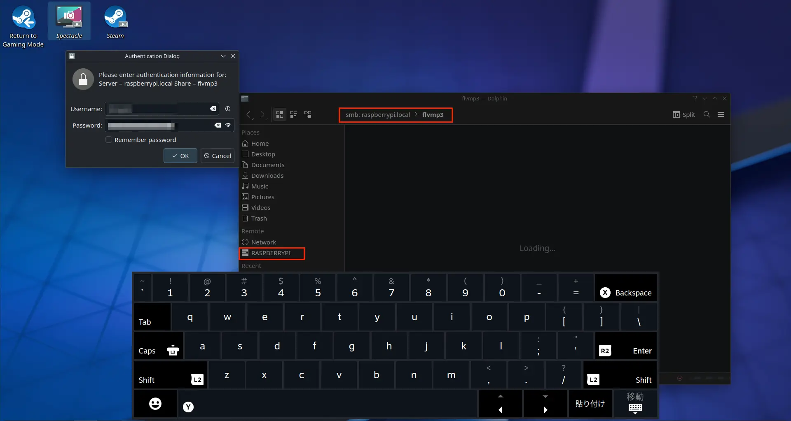The width and height of the screenshot is (791, 421).
Task: Click the Dolphin window help question mark
Action: pyautogui.click(x=695, y=99)
